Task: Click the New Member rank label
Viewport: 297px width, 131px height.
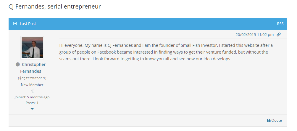Action: coord(32,85)
